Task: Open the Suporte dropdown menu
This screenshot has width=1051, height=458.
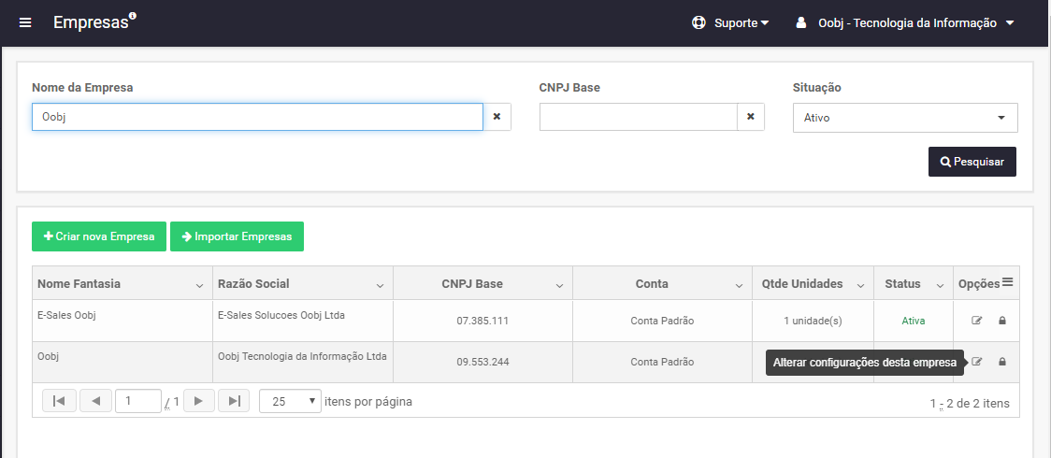Action: (741, 22)
